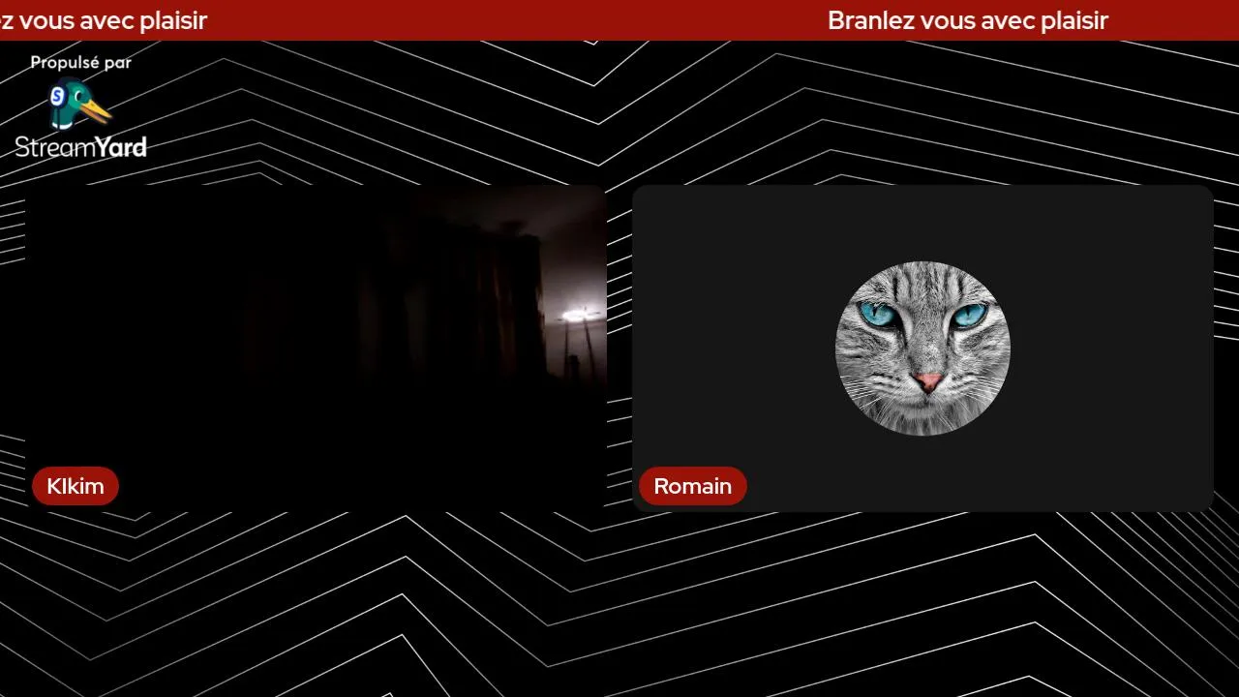The height and width of the screenshot is (697, 1239).
Task: Select the Klkim name badge
Action: [x=76, y=486]
